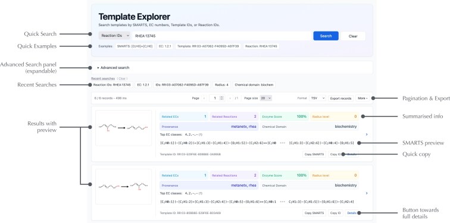This screenshot has height=223, width=450.
Task: Re-run the recent search Radius: 4
Action: [x=221, y=85]
